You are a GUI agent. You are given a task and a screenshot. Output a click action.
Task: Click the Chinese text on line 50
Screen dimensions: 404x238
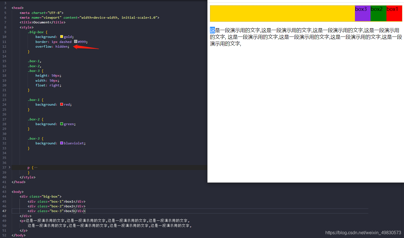click(110, 225)
